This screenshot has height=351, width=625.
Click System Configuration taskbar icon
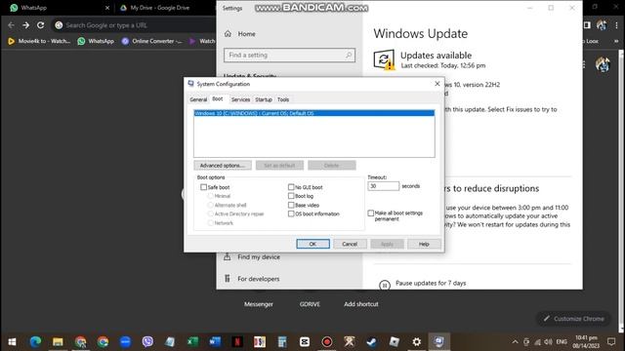coord(439,341)
